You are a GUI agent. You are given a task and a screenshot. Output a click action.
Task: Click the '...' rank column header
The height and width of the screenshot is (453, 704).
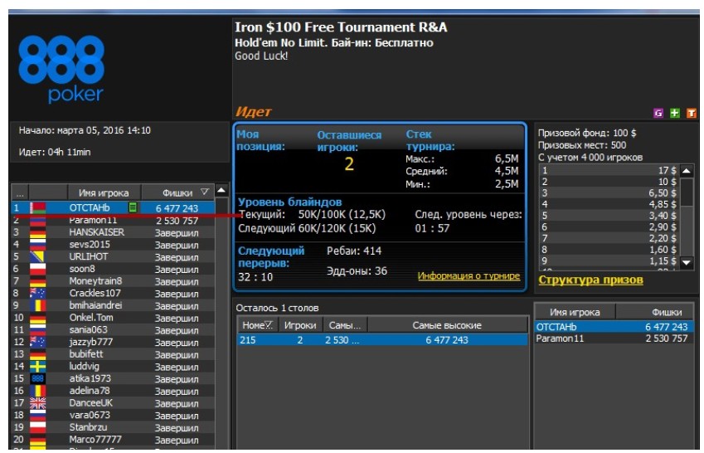pyautogui.click(x=20, y=192)
